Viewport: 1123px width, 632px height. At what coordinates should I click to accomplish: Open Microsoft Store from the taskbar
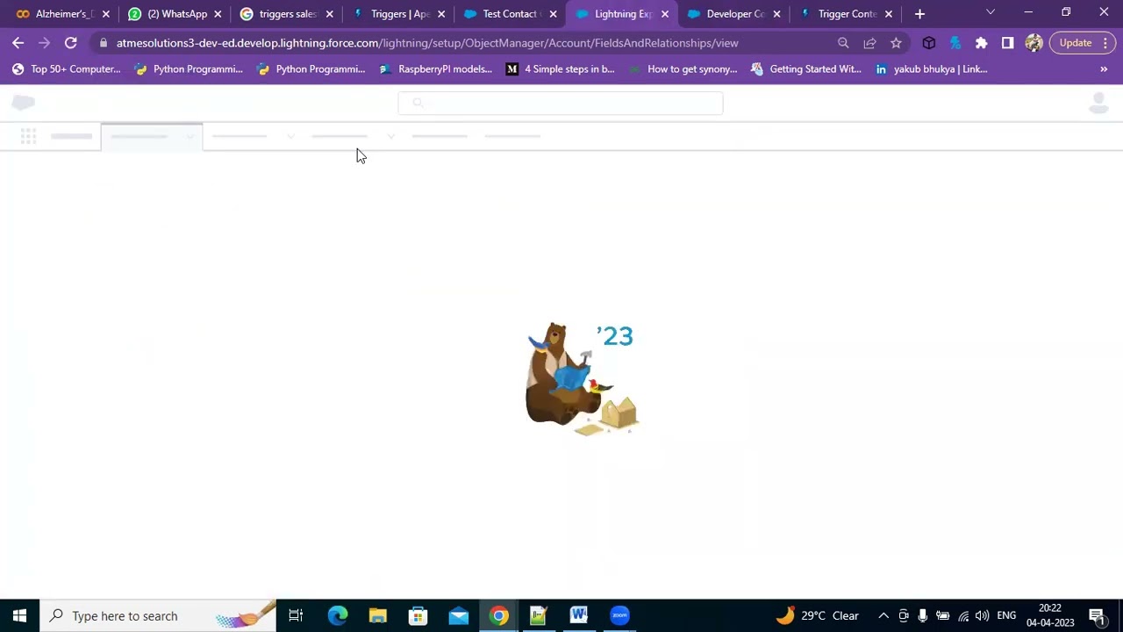(418, 615)
